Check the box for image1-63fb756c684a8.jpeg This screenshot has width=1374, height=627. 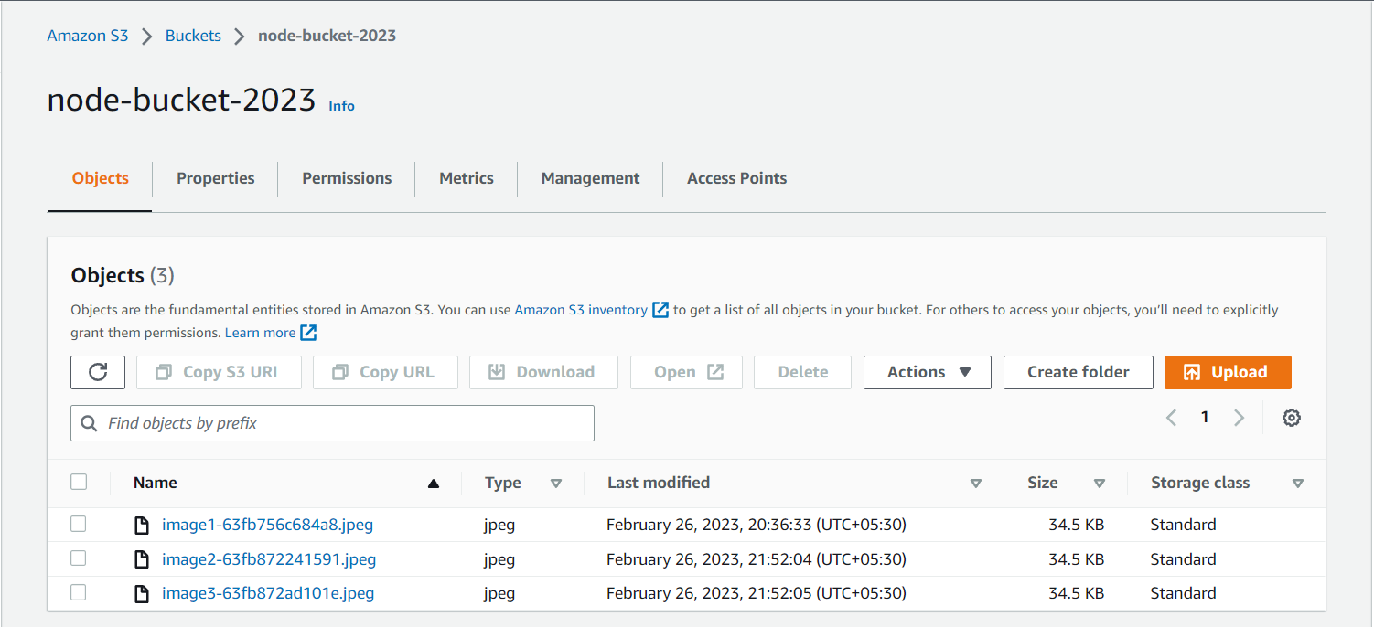point(79,524)
